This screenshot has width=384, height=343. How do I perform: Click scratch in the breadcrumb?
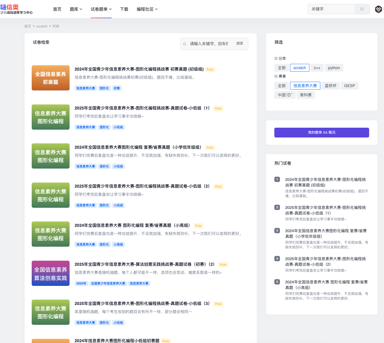(42, 26)
